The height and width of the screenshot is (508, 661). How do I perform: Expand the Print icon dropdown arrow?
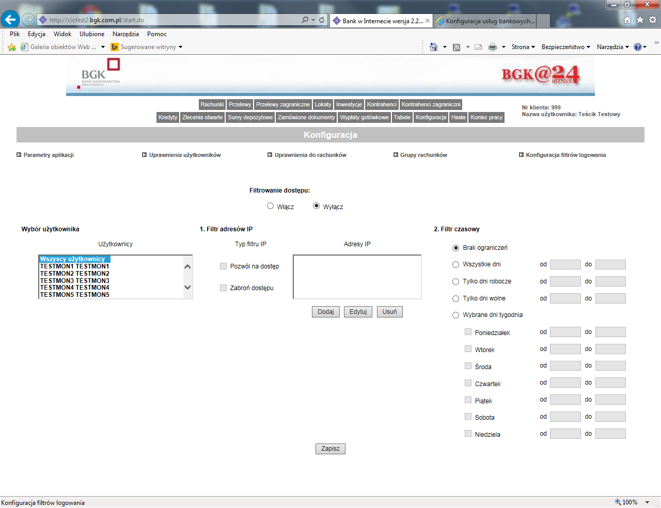(x=503, y=47)
